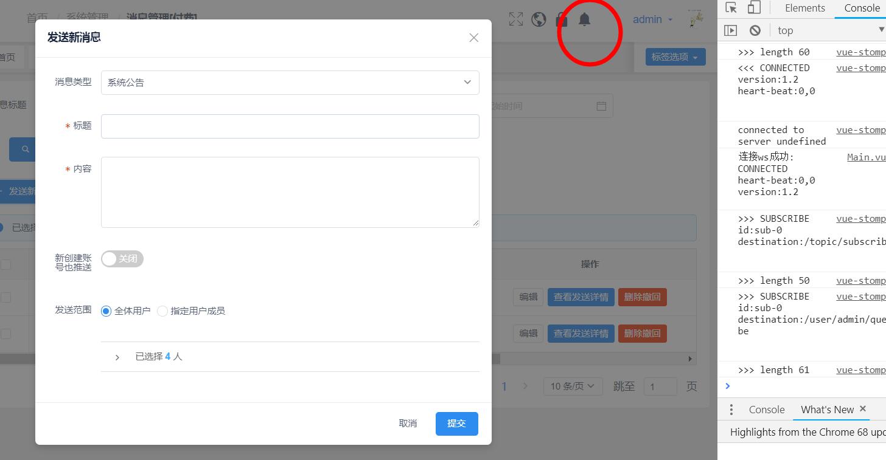Show the console sidebar panel icon
The height and width of the screenshot is (460, 886).
coord(731,30)
